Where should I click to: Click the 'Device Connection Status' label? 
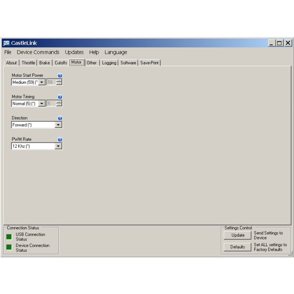[33, 248]
